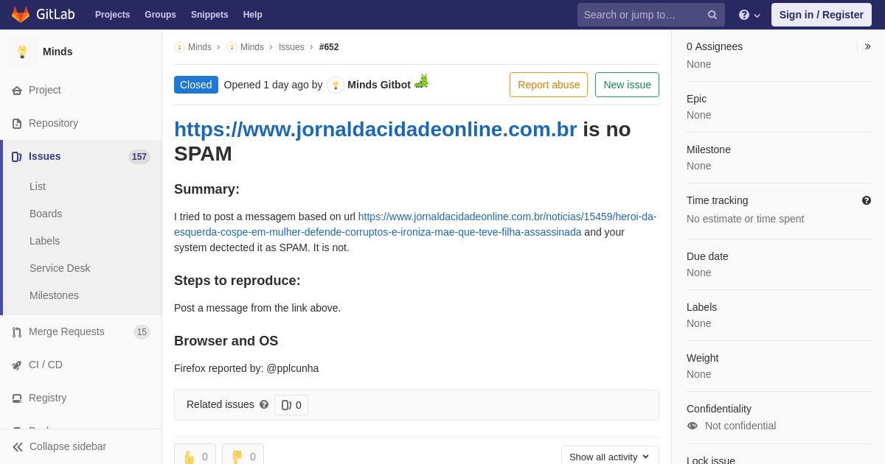Screen dimensions: 885x464
Task: Click the Merge Requests icon
Action: tap(17, 332)
